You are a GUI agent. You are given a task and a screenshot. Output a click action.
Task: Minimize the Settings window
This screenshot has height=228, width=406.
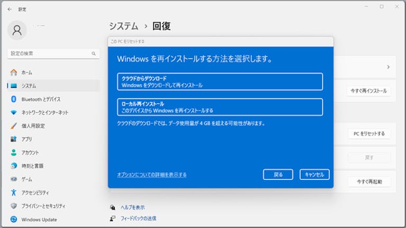(366, 6)
